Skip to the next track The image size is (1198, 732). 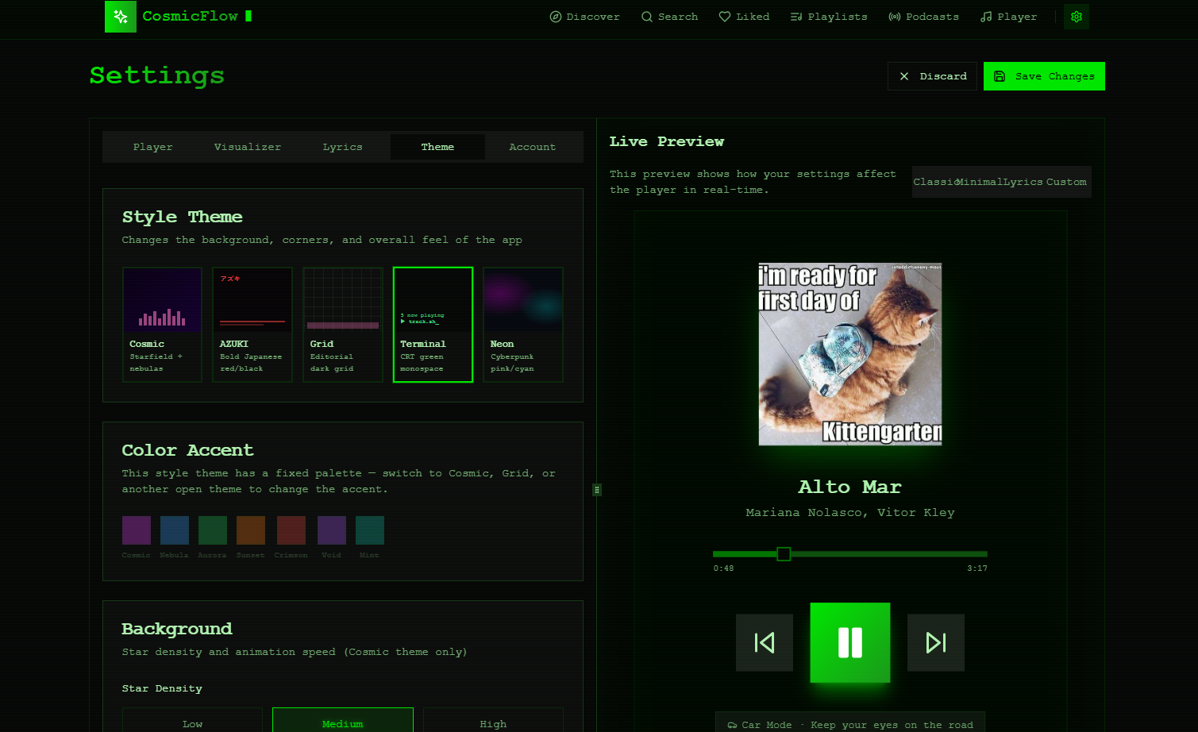tap(936, 642)
